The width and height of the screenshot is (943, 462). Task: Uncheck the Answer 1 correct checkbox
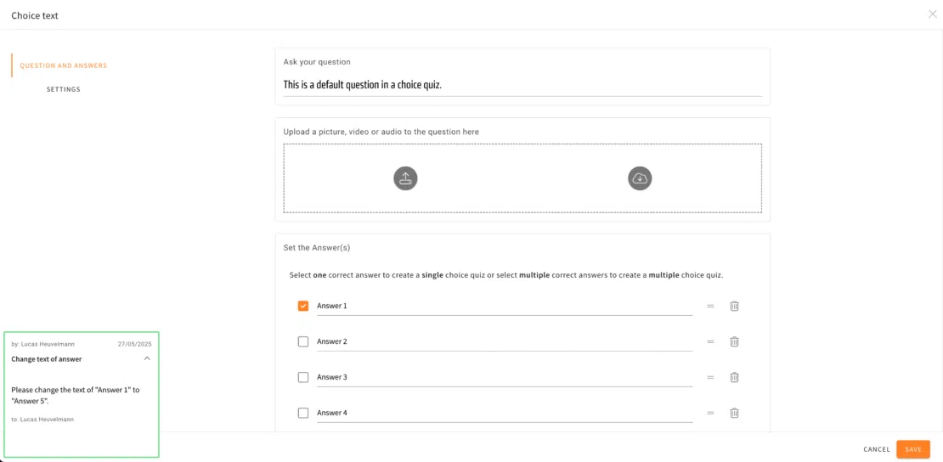coord(303,306)
